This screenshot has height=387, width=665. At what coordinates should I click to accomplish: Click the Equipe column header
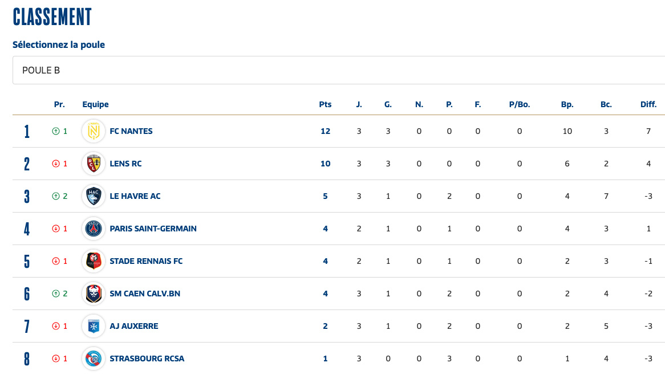point(95,104)
